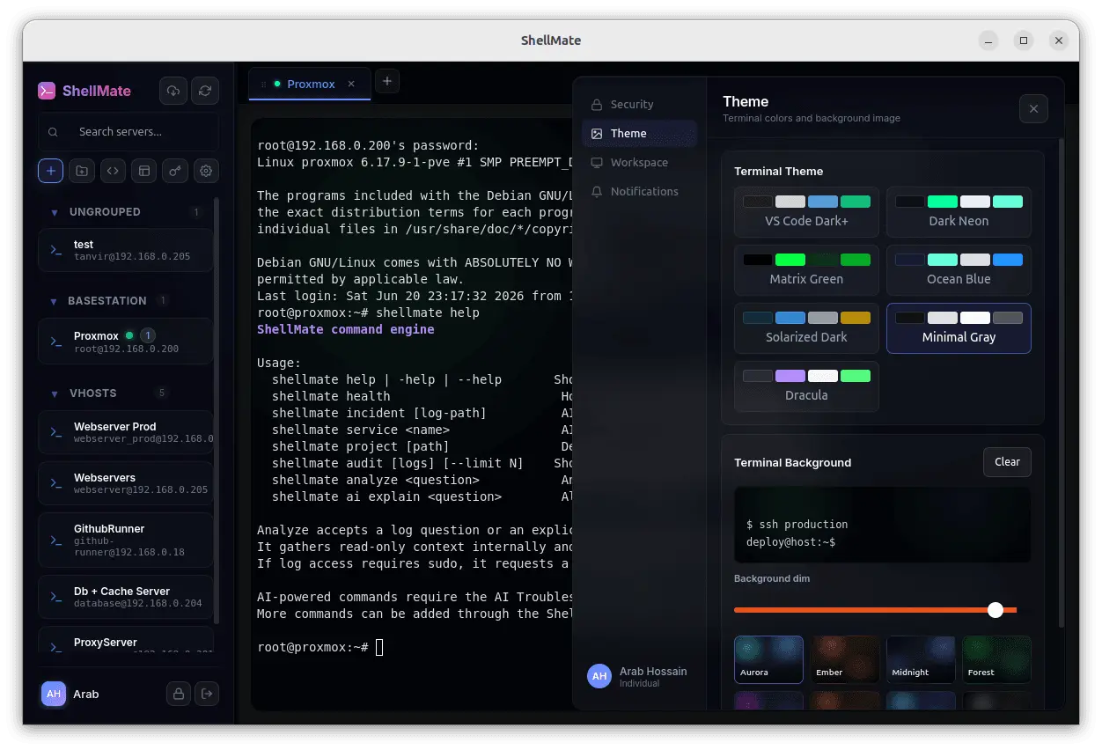Click the refresh sync icon button

205,91
